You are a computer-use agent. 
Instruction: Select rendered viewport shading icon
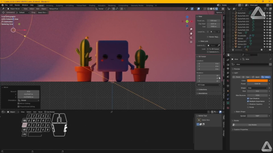click(217, 9)
